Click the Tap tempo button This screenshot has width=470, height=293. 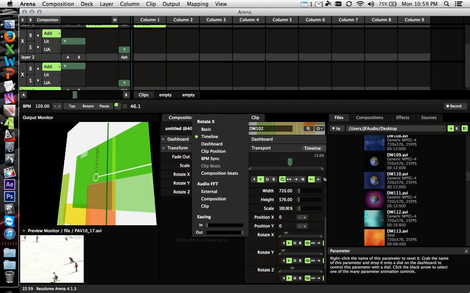tap(72, 106)
